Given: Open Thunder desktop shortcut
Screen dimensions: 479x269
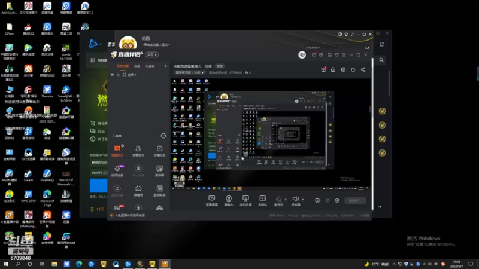Looking at the screenshot, I should [47, 91].
